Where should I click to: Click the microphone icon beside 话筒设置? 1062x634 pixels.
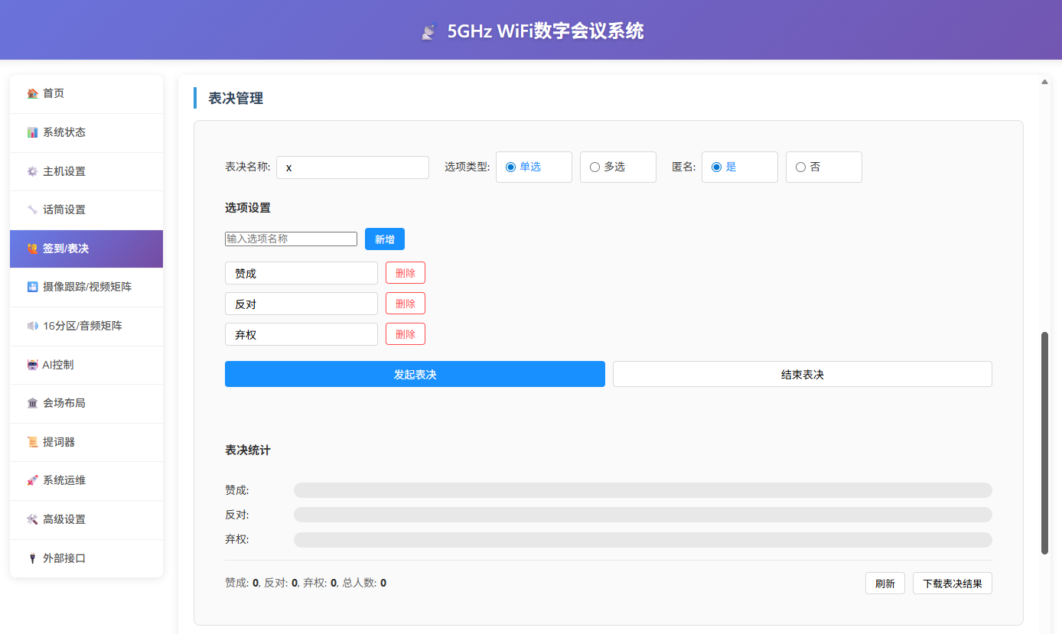(32, 210)
